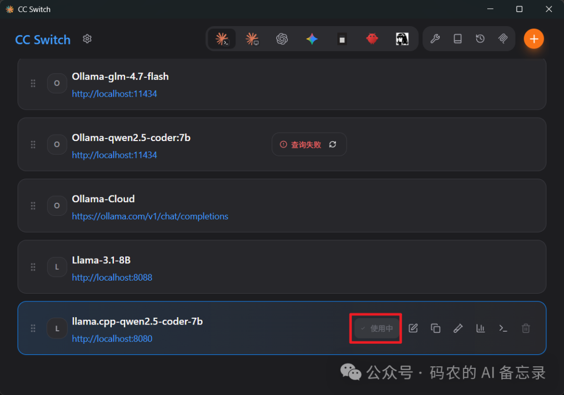This screenshot has width=564, height=395.
Task: Edit the llama.cpp-qwen2.5-coder-7b provider
Action: [413, 328]
